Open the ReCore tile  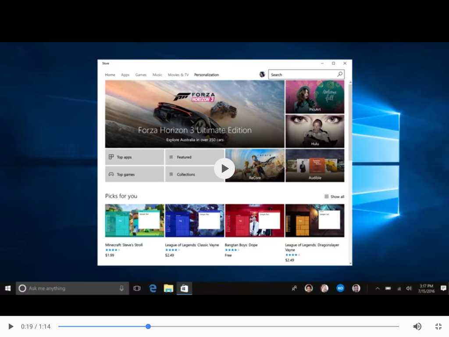click(x=255, y=165)
